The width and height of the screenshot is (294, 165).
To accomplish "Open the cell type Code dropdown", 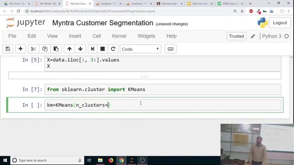I will pyautogui.click(x=141, y=49).
